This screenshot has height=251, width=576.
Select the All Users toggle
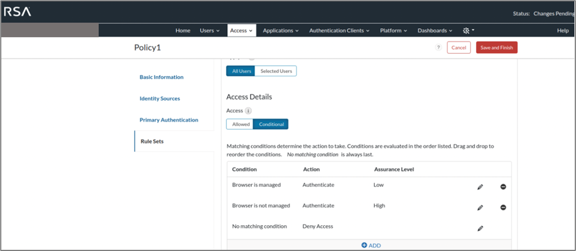tap(242, 71)
